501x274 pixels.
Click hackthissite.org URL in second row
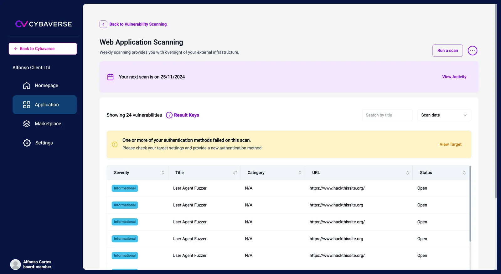pyautogui.click(x=336, y=205)
